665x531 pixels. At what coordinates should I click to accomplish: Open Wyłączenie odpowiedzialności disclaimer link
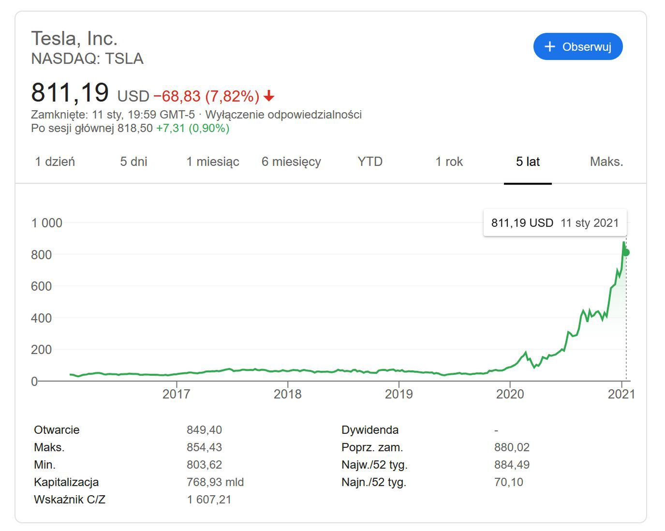283,115
